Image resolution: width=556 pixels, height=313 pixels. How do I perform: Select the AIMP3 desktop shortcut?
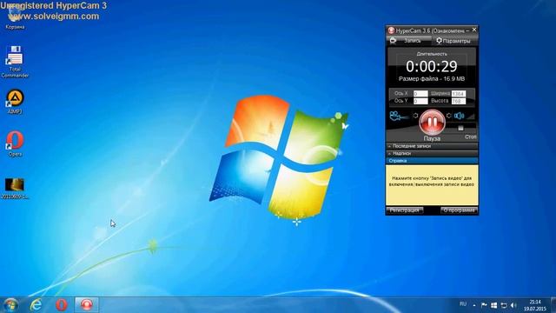point(15,102)
